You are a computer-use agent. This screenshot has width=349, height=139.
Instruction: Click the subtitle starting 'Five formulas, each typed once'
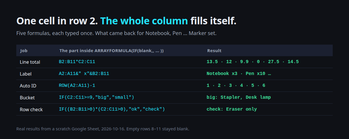point(116,33)
